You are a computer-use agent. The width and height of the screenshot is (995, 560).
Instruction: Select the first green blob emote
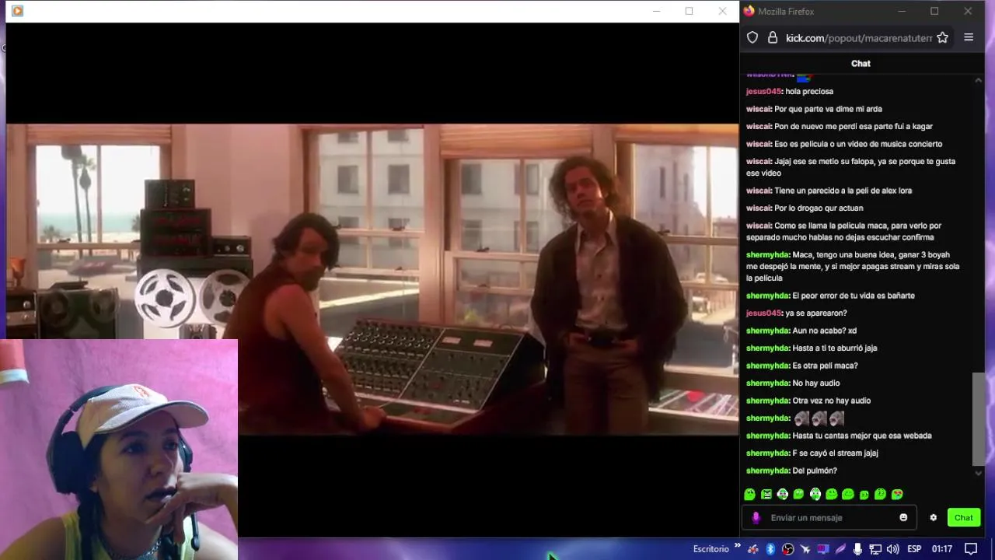pyautogui.click(x=749, y=494)
